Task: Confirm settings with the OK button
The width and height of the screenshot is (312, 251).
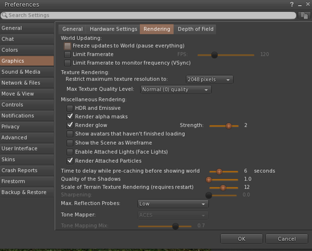Action: click(x=241, y=239)
